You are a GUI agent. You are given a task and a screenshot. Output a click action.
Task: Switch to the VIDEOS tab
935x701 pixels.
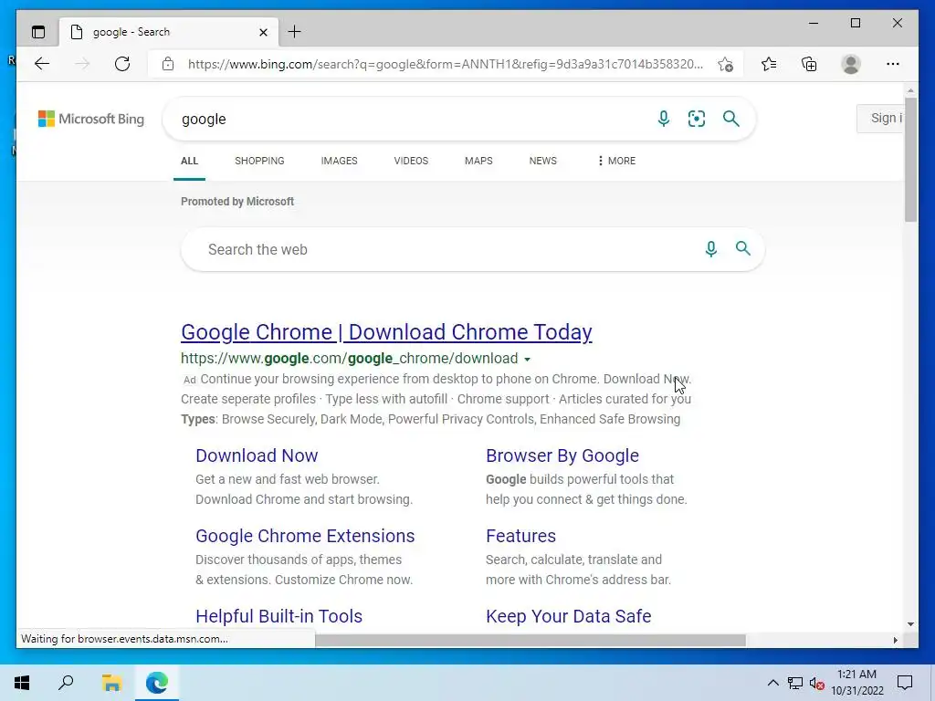[x=411, y=161]
